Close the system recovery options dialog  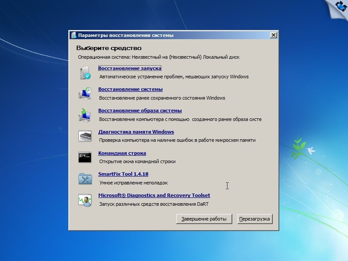point(273,35)
